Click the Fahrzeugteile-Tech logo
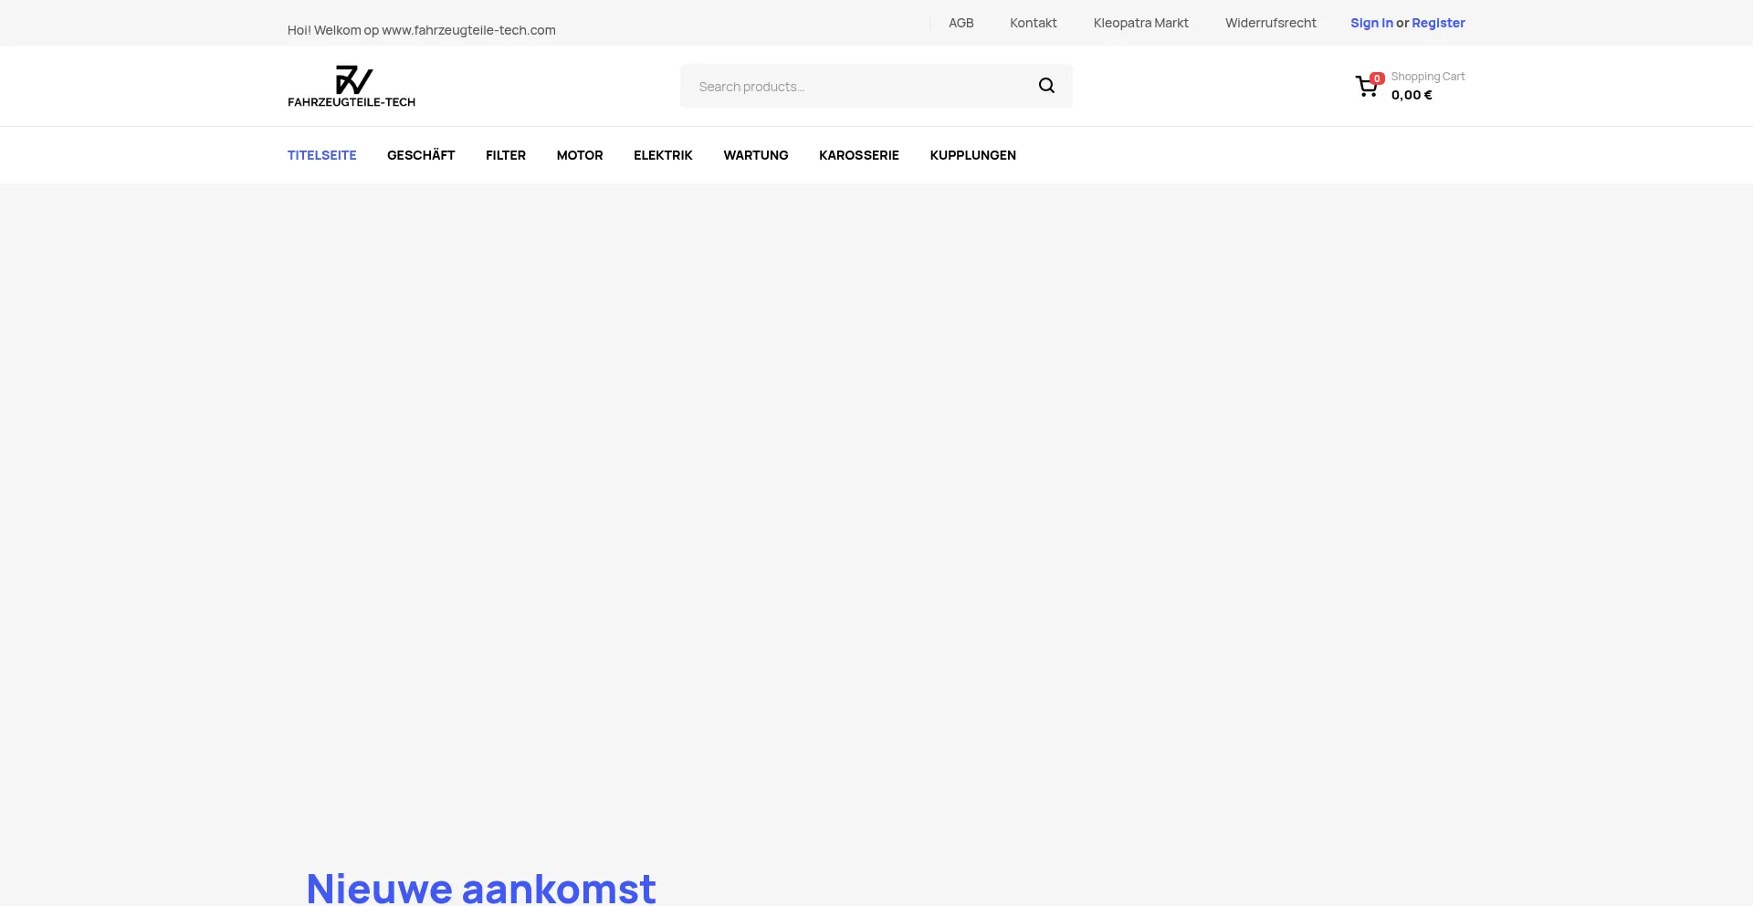 coord(352,86)
